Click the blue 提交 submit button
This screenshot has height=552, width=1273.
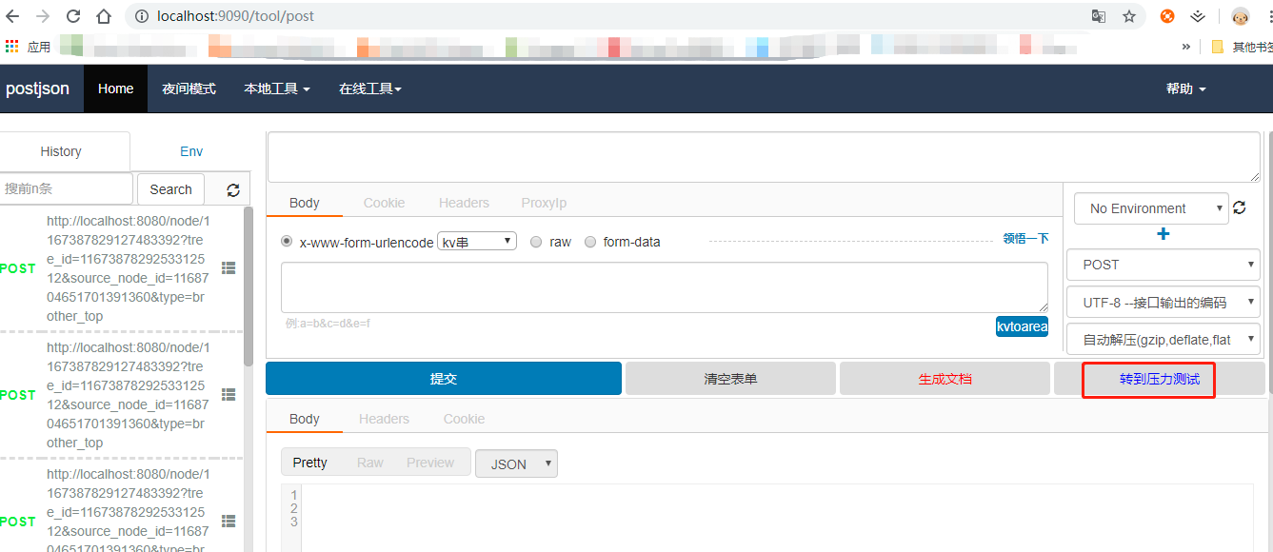[x=444, y=379]
